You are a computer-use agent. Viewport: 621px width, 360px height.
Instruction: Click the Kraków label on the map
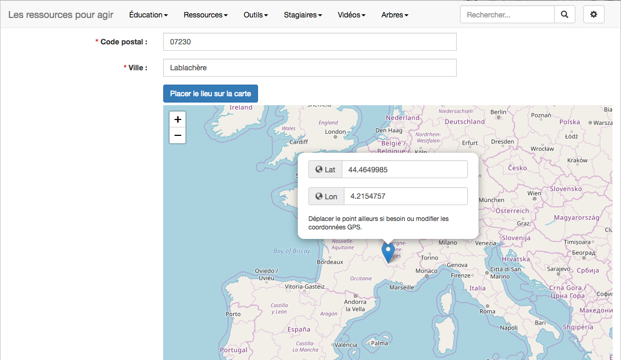(578, 160)
